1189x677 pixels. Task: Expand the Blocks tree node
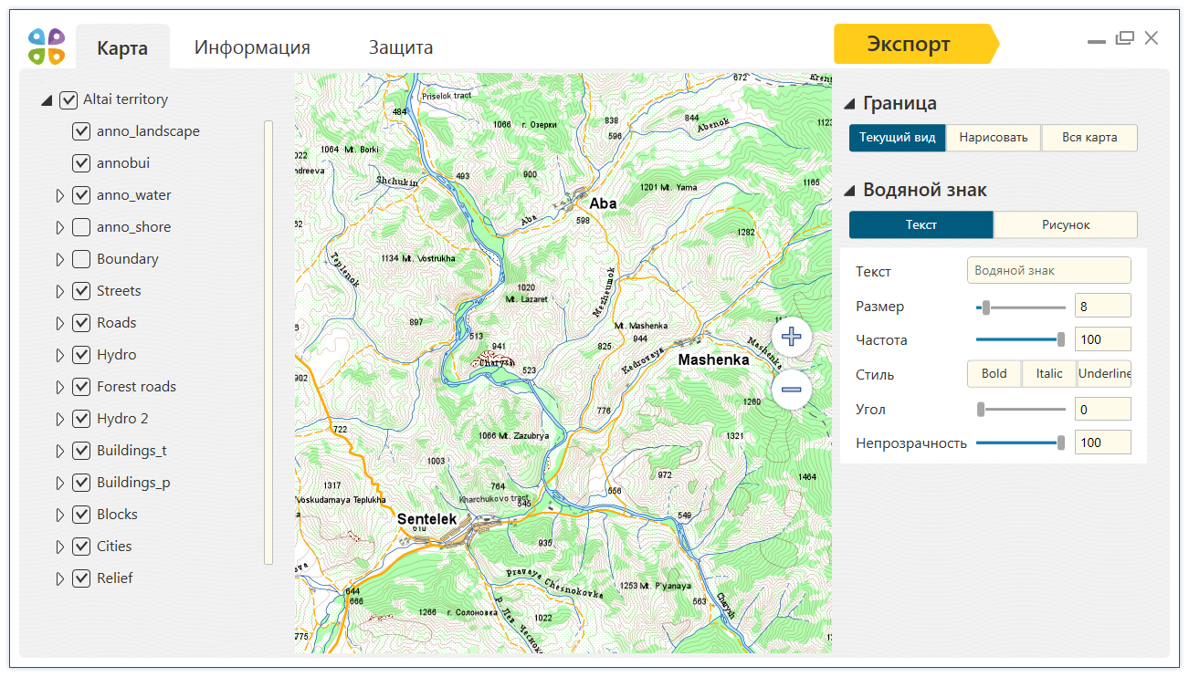(60, 515)
